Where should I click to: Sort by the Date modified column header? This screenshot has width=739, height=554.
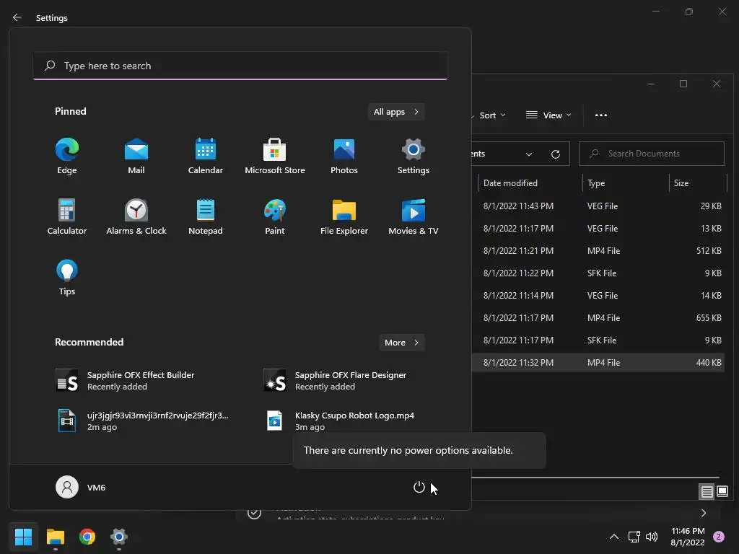coord(530,183)
